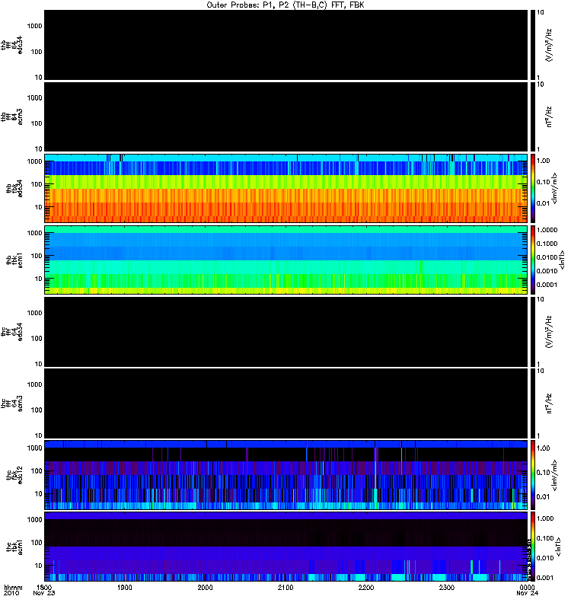Select the thc fff 64 edc34 black panel
Image resolution: width=571 pixels, height=609 pixels.
(286, 332)
